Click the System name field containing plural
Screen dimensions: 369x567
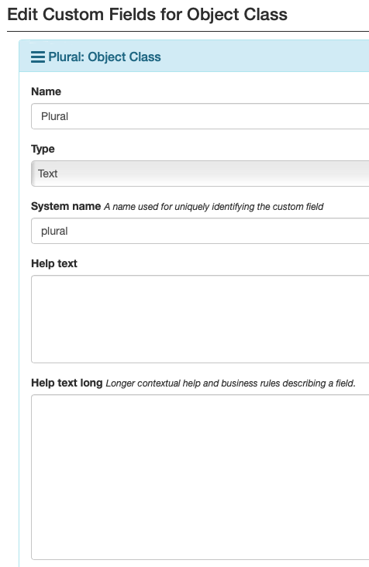200,231
